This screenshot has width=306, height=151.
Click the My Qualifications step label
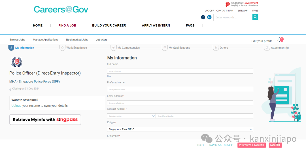pyautogui.click(x=179, y=48)
